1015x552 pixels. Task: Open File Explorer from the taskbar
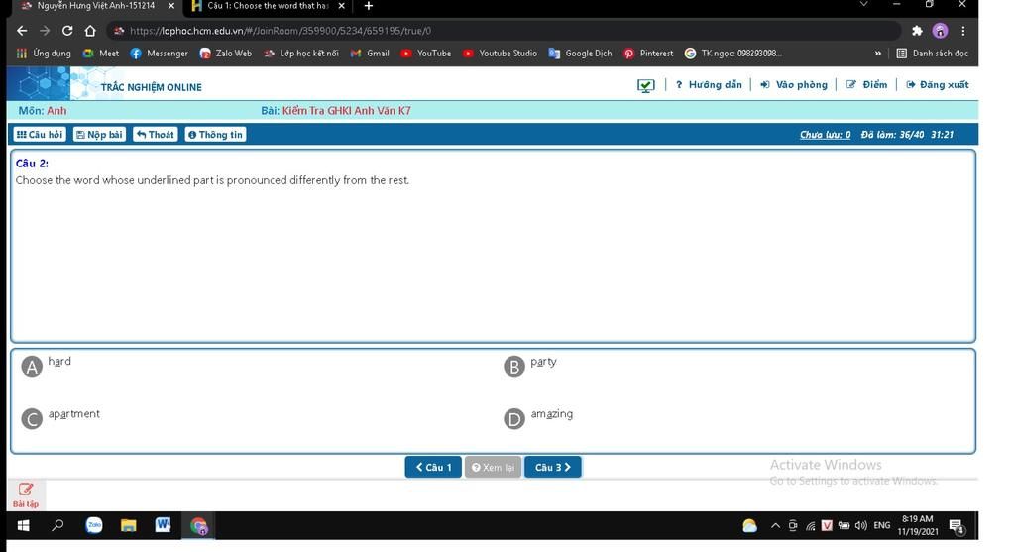click(128, 525)
